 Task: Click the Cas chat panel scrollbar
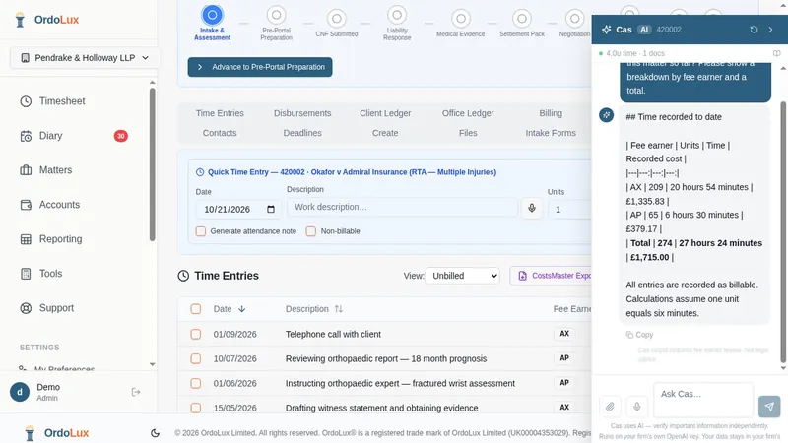(783, 231)
